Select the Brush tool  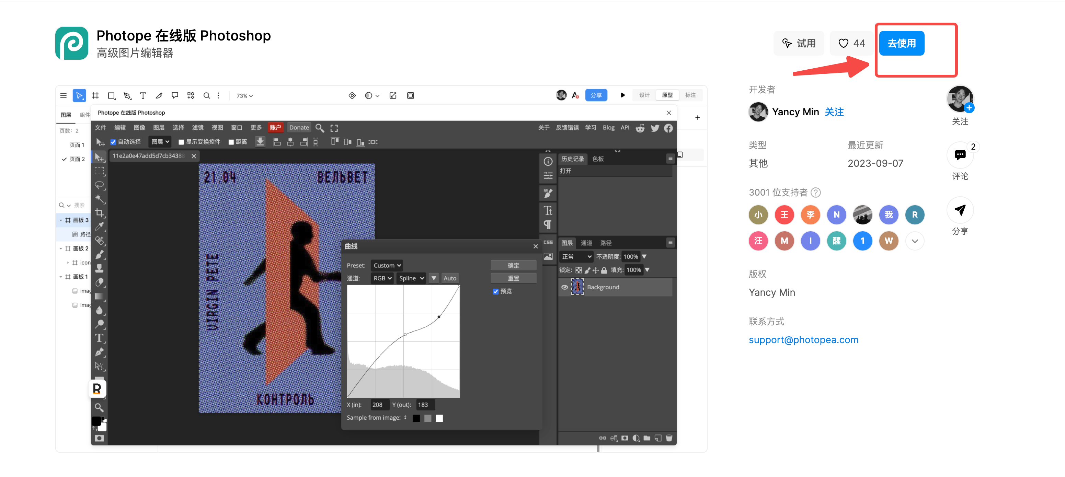[100, 255]
